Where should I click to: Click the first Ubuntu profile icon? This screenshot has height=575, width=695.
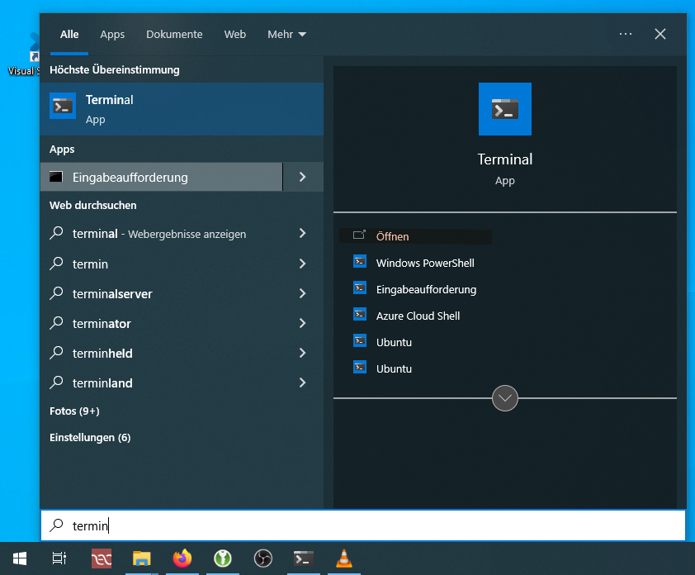(359, 341)
